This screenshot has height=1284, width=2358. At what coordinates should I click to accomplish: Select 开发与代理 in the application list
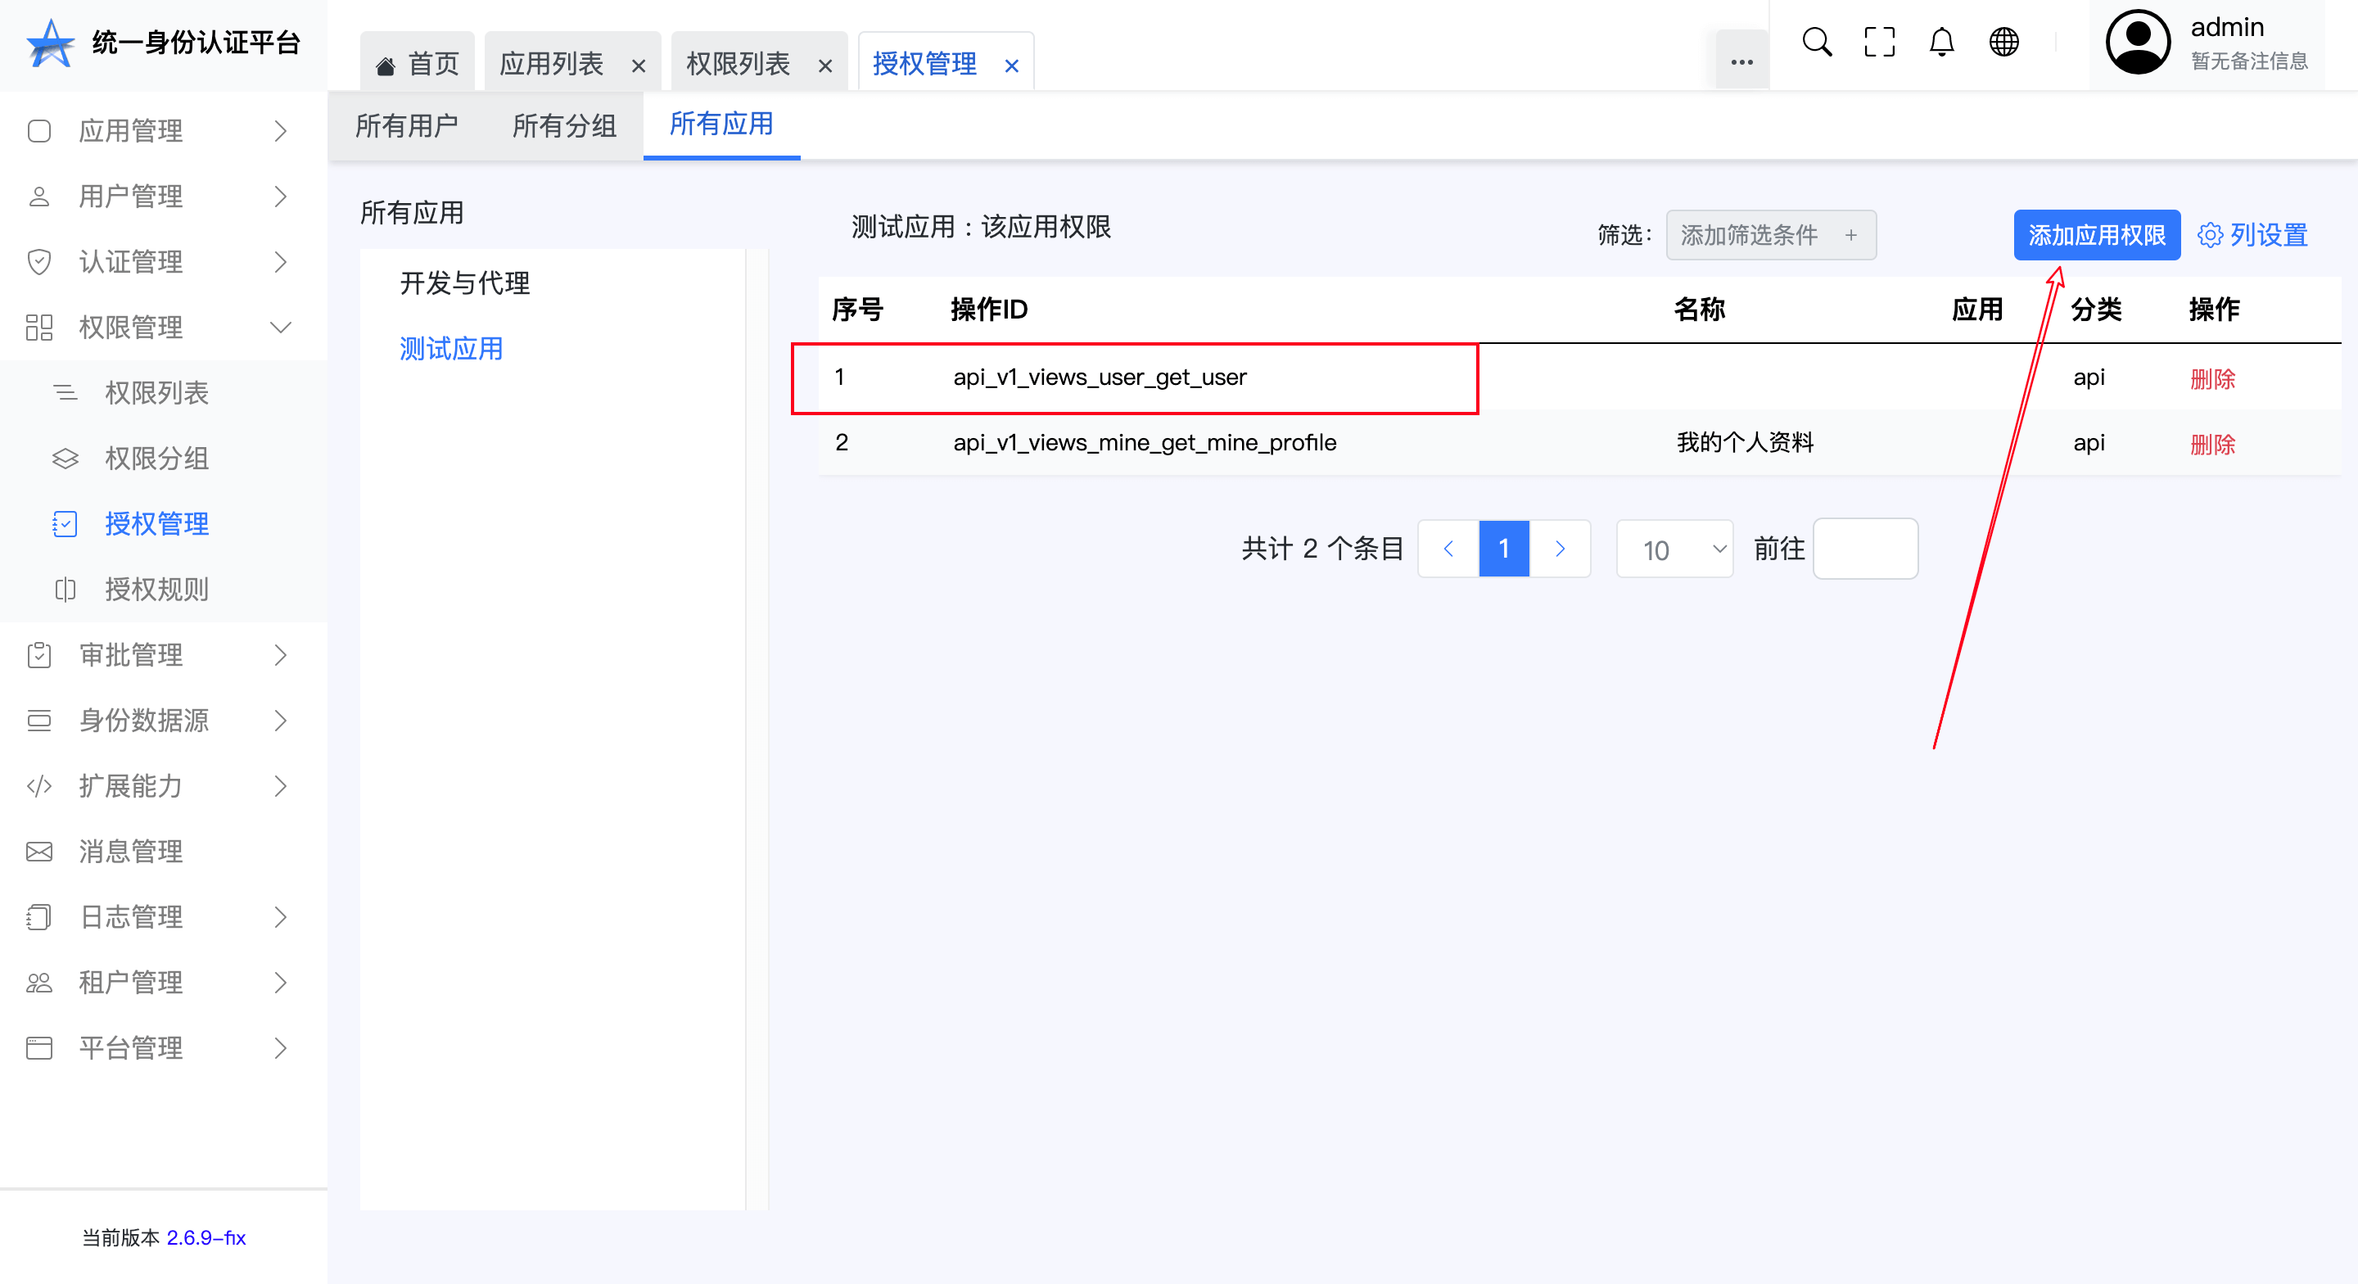coord(464,283)
